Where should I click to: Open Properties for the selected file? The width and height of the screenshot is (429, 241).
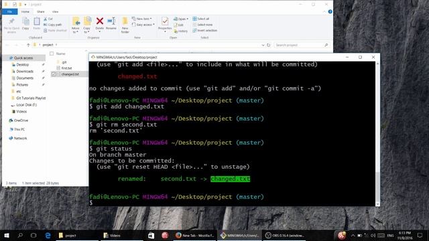(165, 25)
